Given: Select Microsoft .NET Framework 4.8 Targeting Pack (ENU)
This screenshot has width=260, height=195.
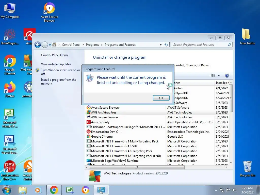Looking at the screenshot, I should [157, 156].
